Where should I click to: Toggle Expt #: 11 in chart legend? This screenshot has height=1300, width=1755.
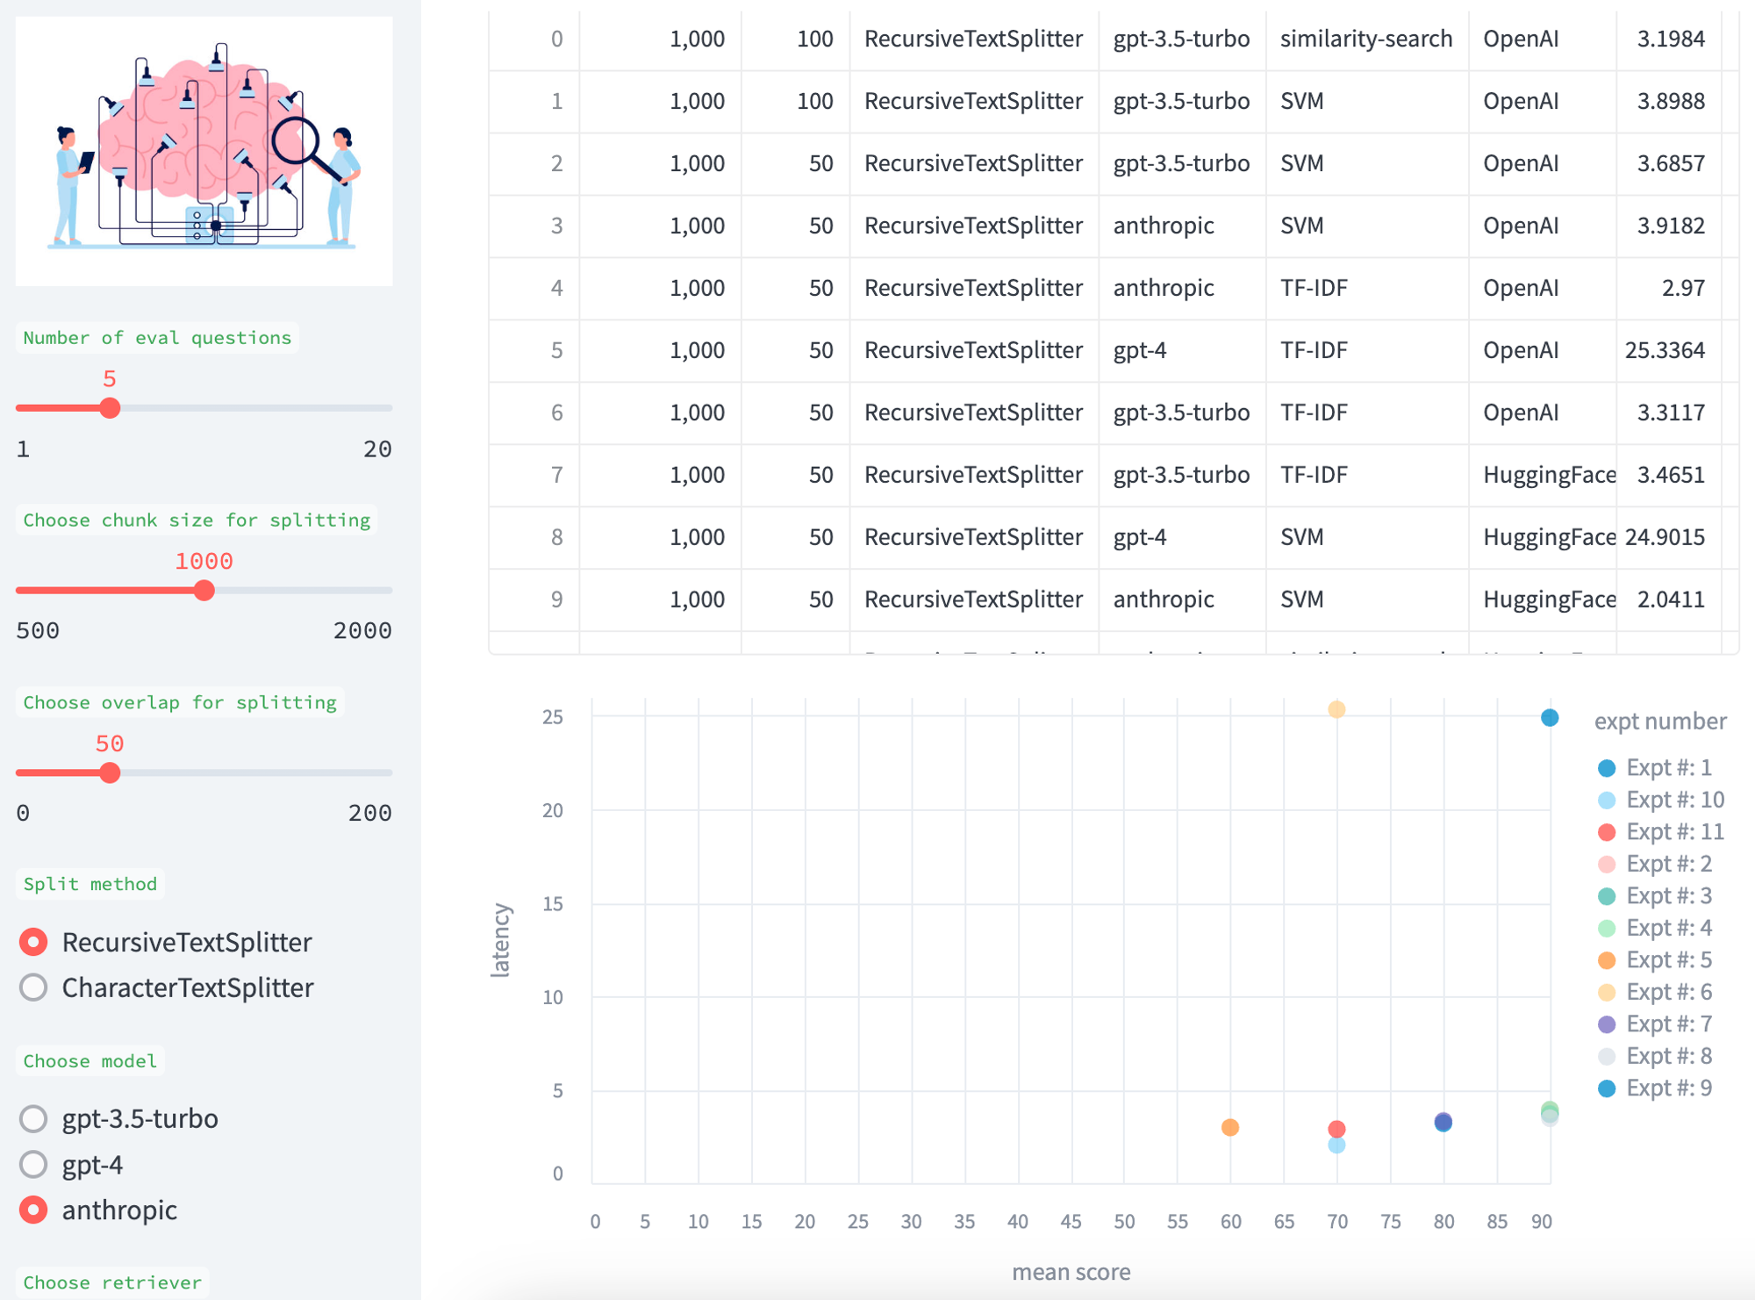tap(1674, 831)
